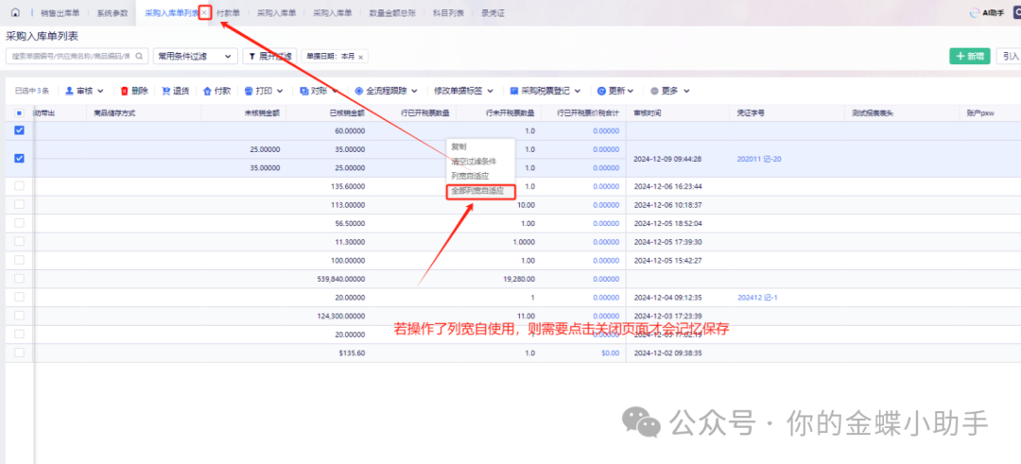
Task: Open voucher link 202011 记-20
Action: click(758, 159)
